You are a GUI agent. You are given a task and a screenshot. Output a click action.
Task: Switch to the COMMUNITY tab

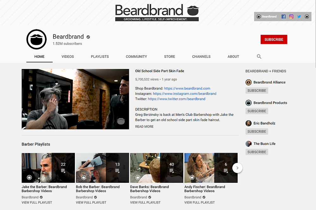coord(137,57)
